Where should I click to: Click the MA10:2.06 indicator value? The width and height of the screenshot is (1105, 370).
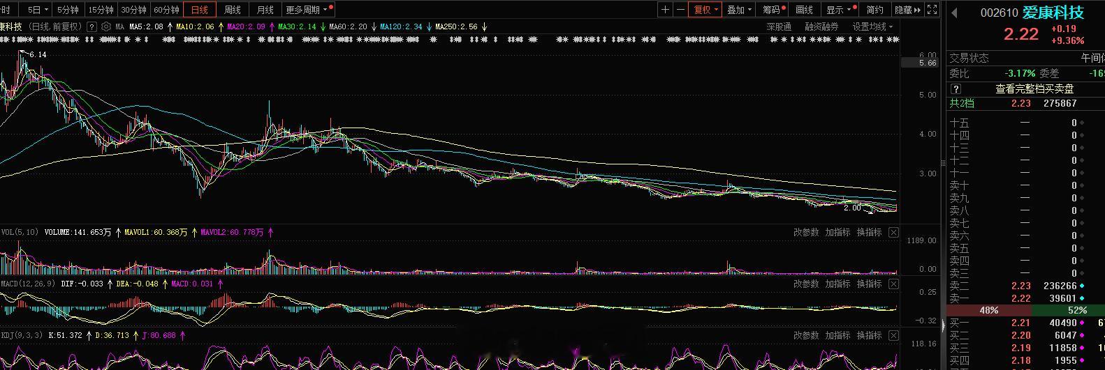[x=195, y=26]
